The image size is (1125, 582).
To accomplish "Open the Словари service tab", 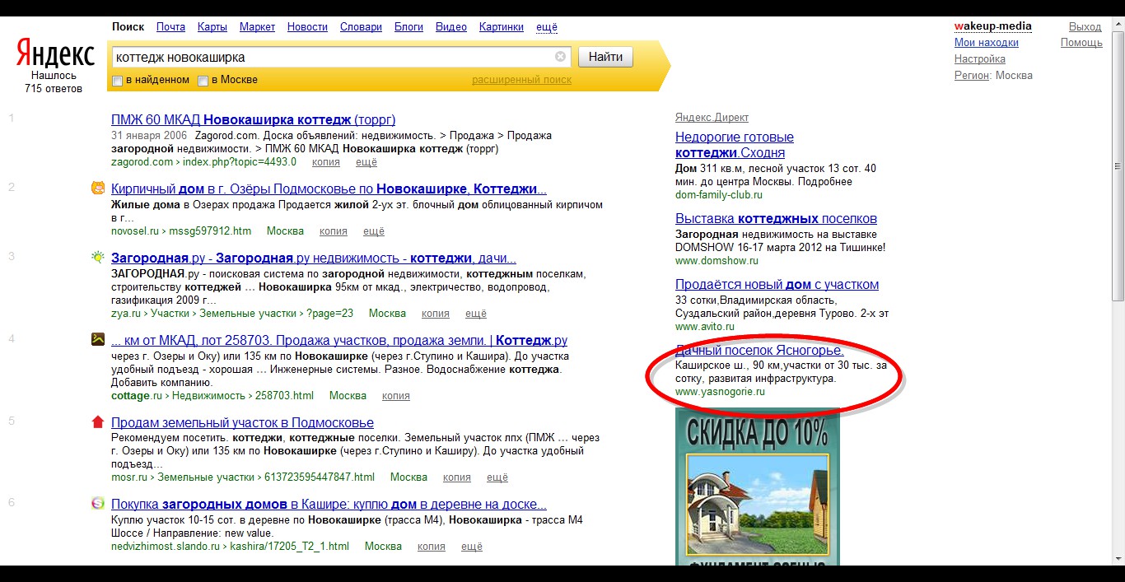I will click(x=361, y=26).
